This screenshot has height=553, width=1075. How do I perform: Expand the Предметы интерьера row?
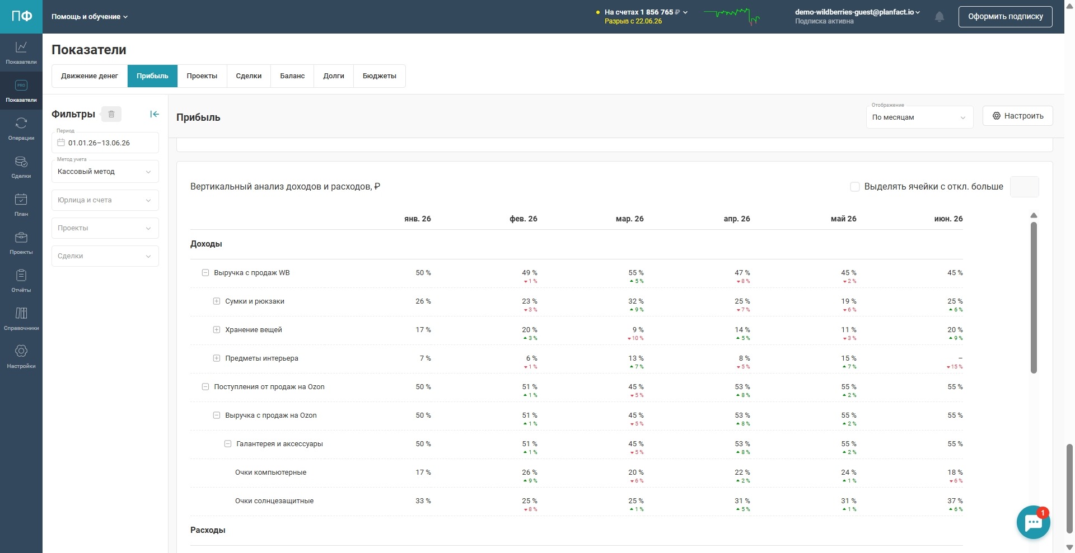click(x=217, y=358)
